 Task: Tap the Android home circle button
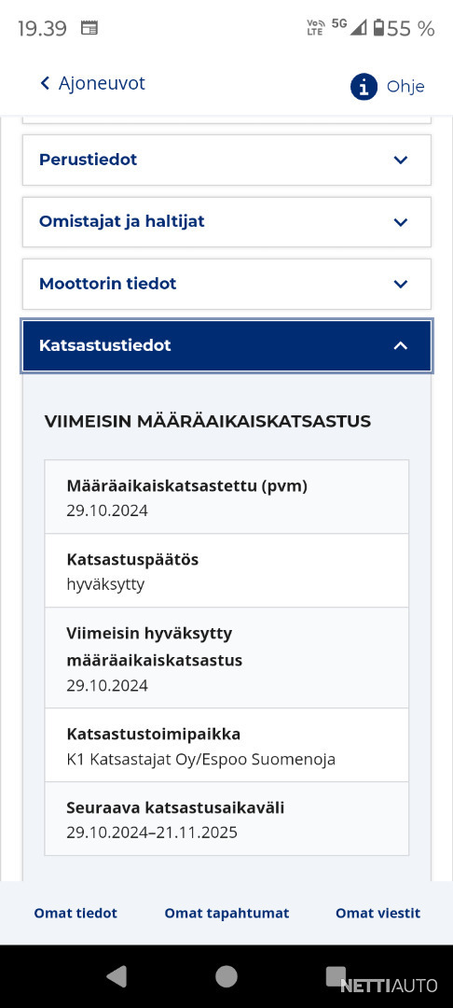(x=226, y=976)
